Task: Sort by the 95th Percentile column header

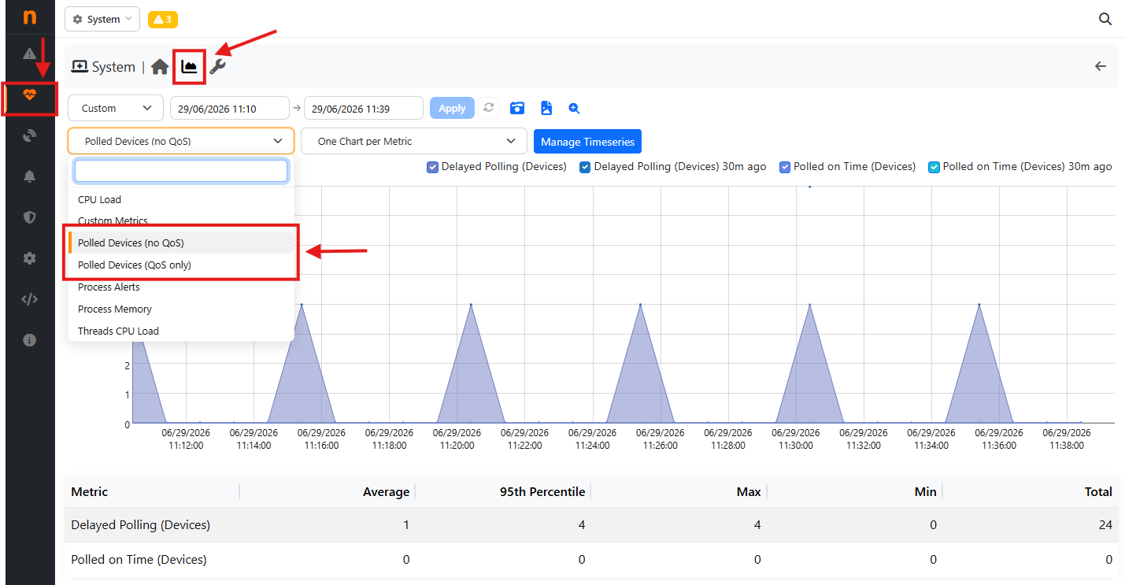Action: [542, 491]
